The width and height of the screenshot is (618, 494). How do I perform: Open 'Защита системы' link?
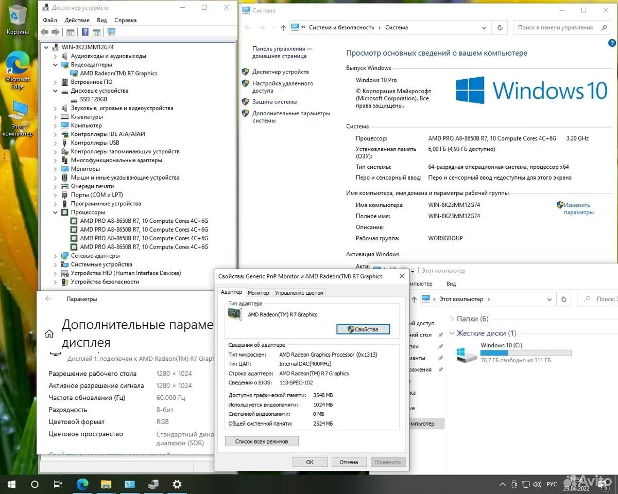click(275, 102)
